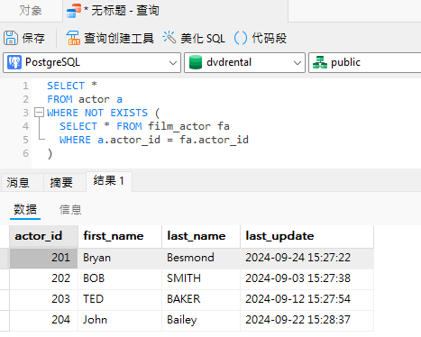Select the cell containing Bailey
This screenshot has width=421, height=337.
(201, 320)
